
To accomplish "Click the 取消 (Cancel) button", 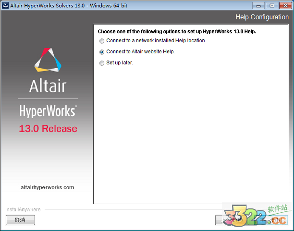I will 20,220.
